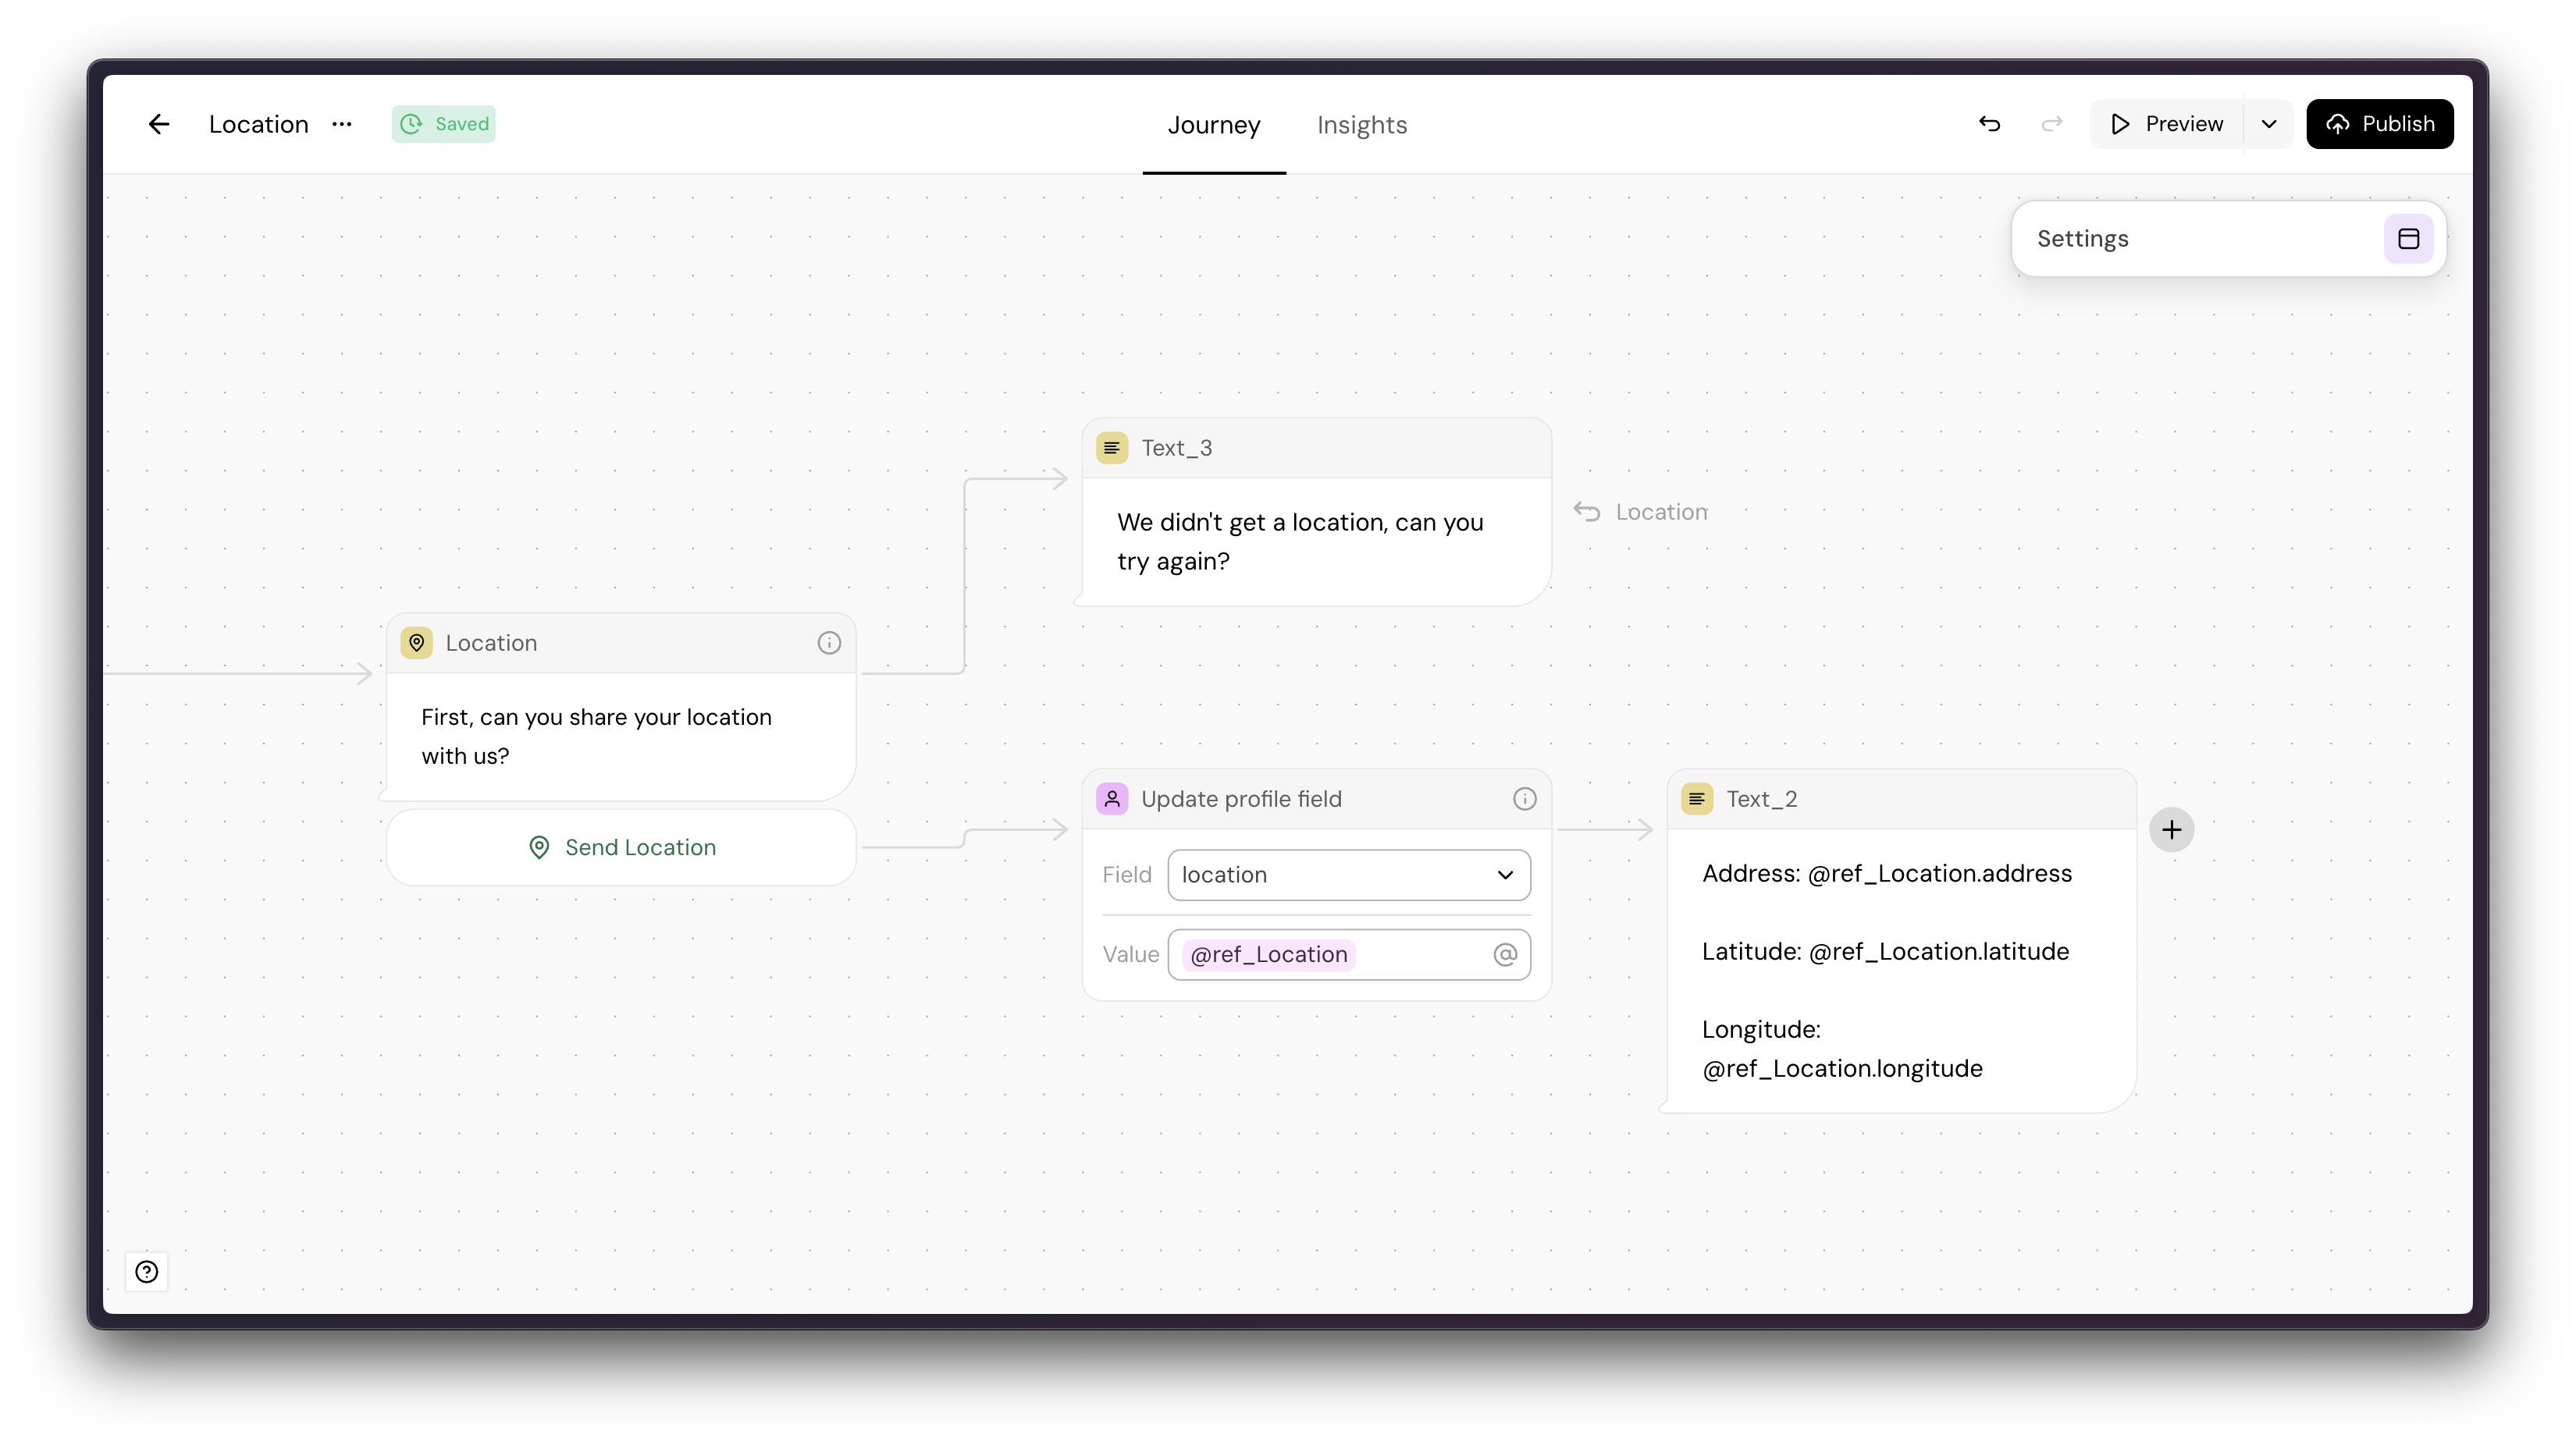Open the location Field dropdown
2576x1445 pixels.
[x=1348, y=875]
